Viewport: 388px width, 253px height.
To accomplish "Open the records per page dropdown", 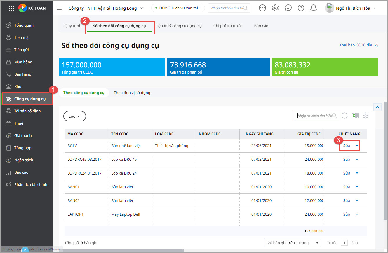I will tap(293, 243).
